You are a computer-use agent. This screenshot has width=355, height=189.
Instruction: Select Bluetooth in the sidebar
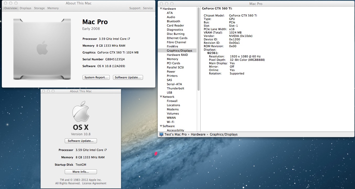[x=173, y=21]
